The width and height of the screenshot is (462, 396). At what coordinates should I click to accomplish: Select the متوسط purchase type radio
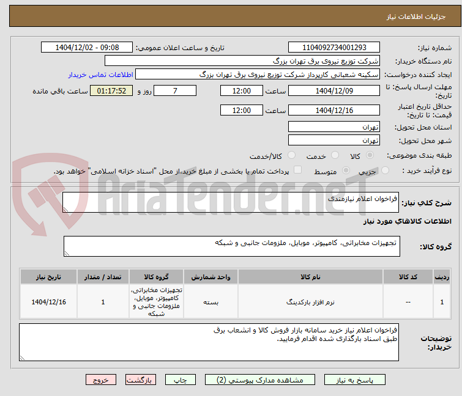[x=346, y=170]
